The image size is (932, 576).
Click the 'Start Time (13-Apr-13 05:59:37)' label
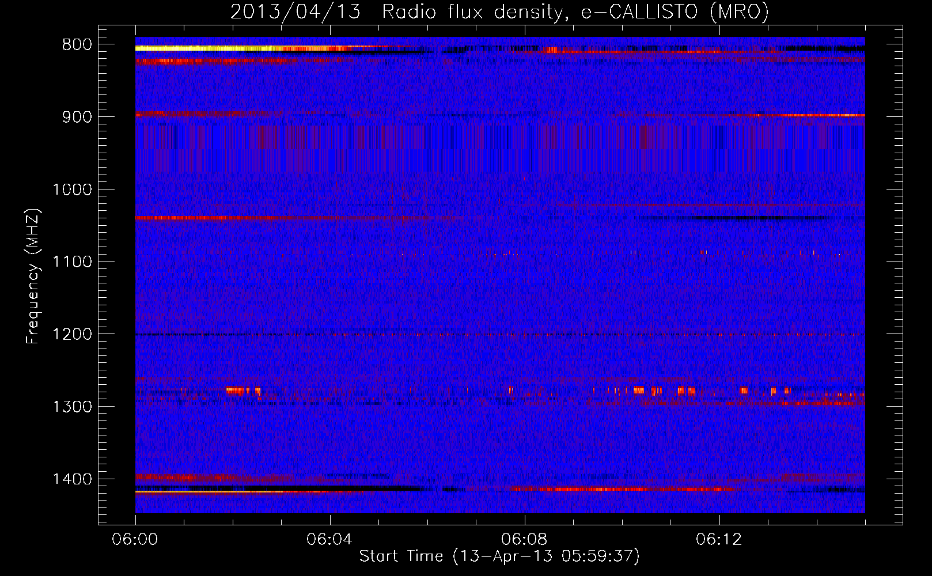click(x=499, y=556)
